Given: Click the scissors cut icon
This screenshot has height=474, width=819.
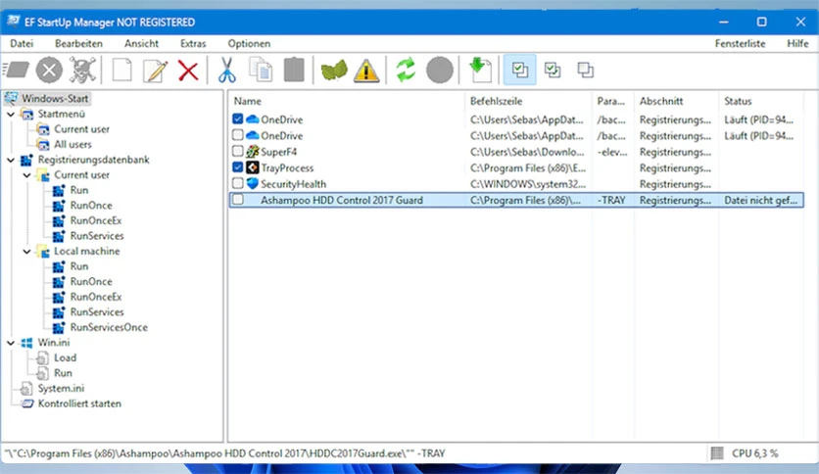Looking at the screenshot, I should point(226,70).
